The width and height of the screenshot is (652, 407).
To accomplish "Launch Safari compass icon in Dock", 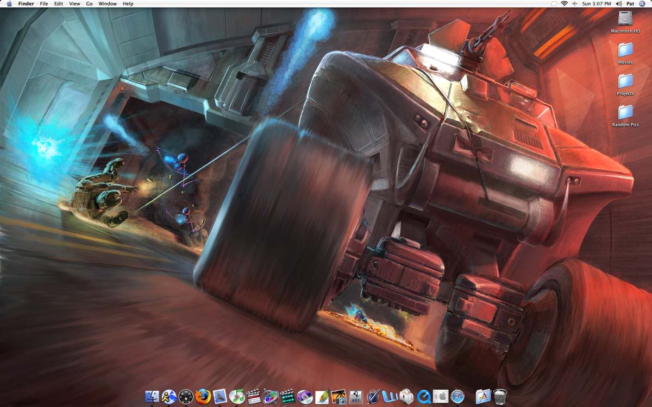I will click(x=457, y=397).
